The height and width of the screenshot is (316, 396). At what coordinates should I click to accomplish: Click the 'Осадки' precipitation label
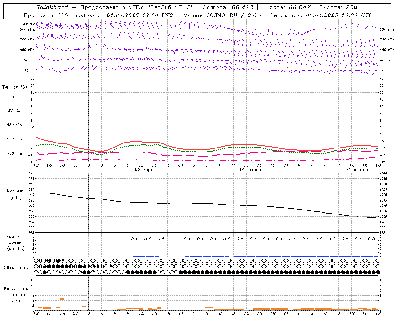(16, 243)
